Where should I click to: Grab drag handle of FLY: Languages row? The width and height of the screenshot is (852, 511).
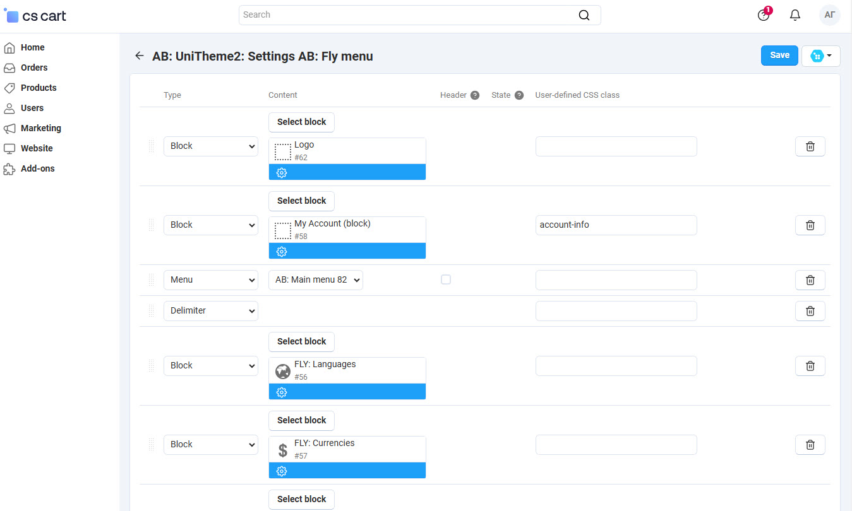[x=151, y=366]
